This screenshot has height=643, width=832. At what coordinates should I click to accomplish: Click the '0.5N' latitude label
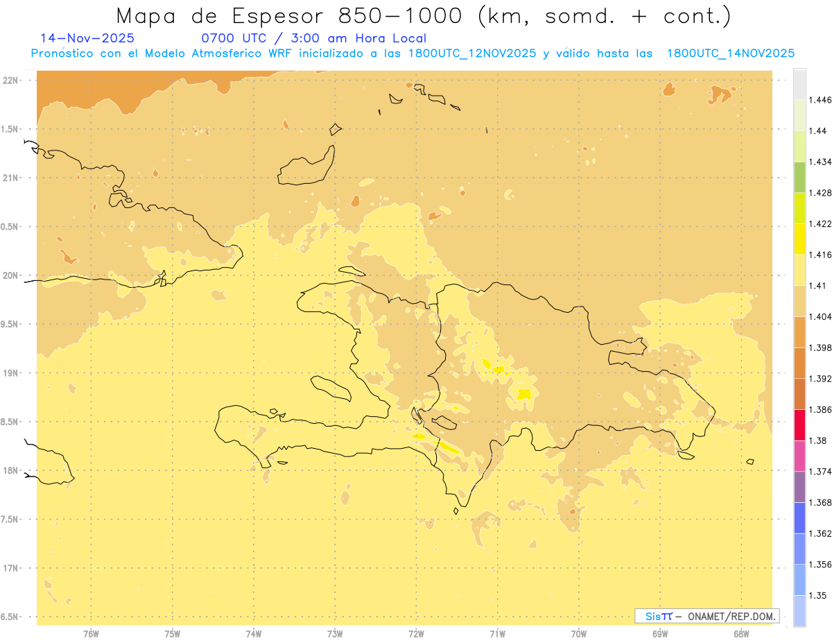10,227
